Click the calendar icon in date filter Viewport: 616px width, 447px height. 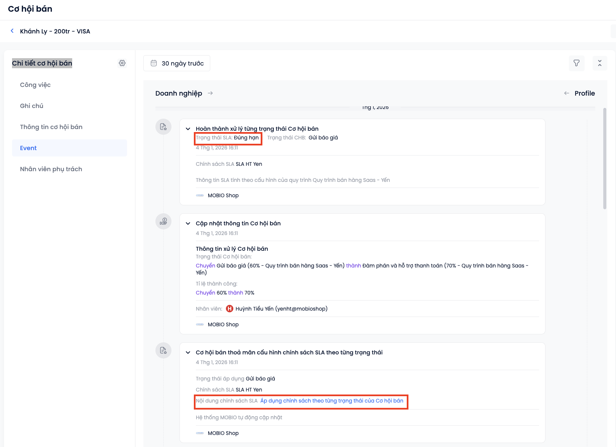click(x=154, y=63)
